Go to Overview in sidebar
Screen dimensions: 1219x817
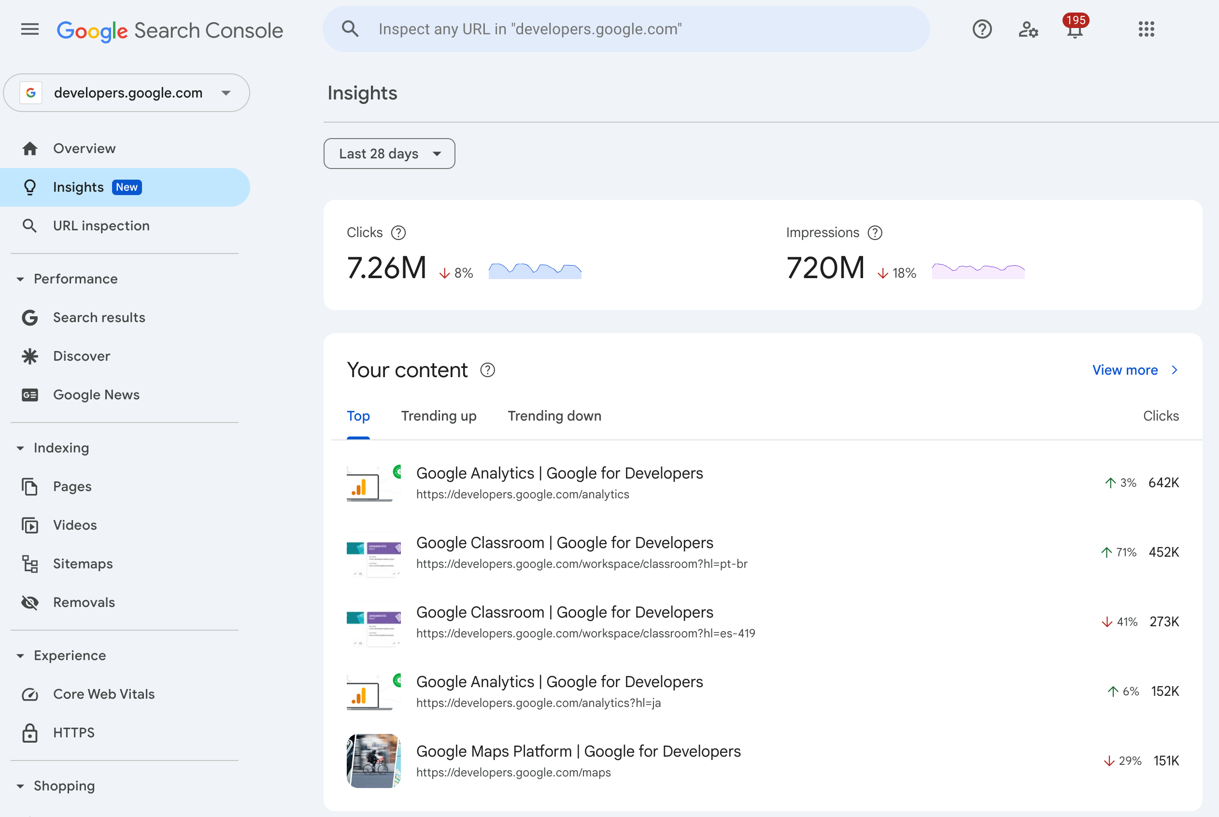point(125,149)
